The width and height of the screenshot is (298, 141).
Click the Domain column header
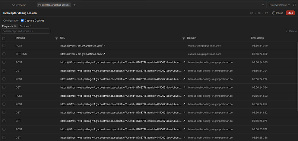191,38
